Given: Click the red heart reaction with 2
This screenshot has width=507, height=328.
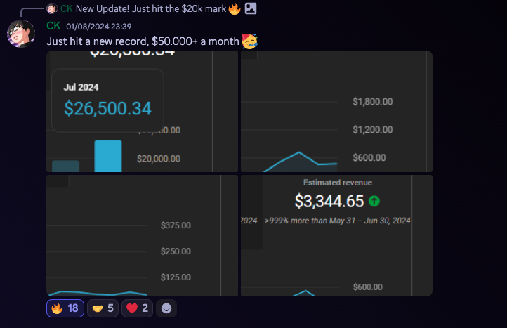Looking at the screenshot, I should point(137,308).
